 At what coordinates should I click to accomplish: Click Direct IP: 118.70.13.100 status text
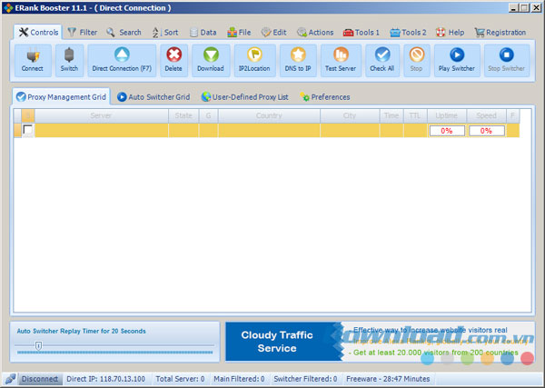point(105,379)
